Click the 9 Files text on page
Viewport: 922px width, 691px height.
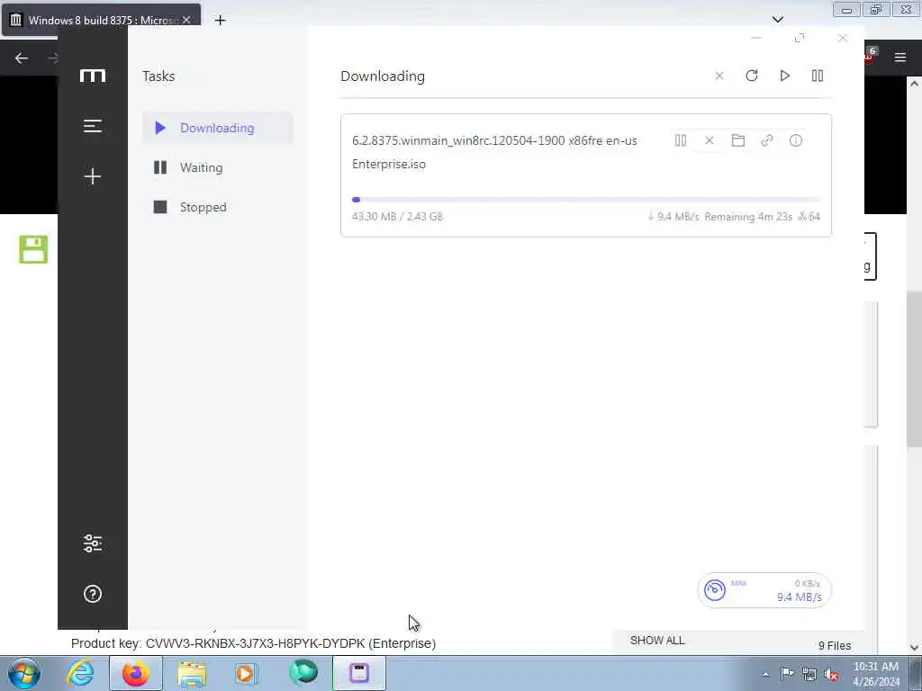coord(835,645)
